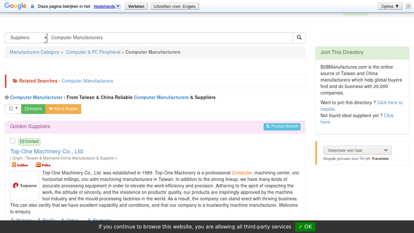Click the padlock icon beside translate message
Image resolution: width=414 pixels, height=233 pixels.
[x=33, y=6]
